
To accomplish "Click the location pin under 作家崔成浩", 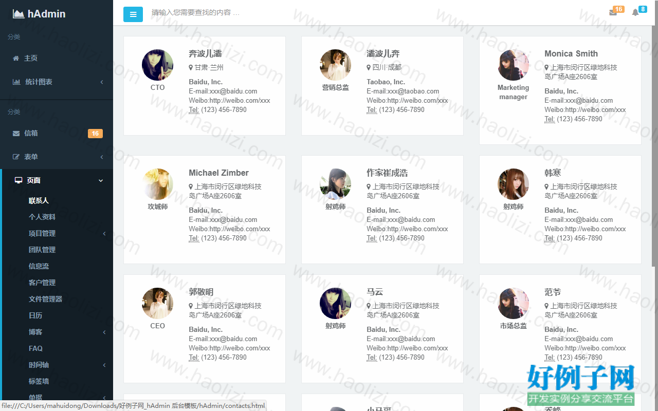I will pyautogui.click(x=369, y=187).
